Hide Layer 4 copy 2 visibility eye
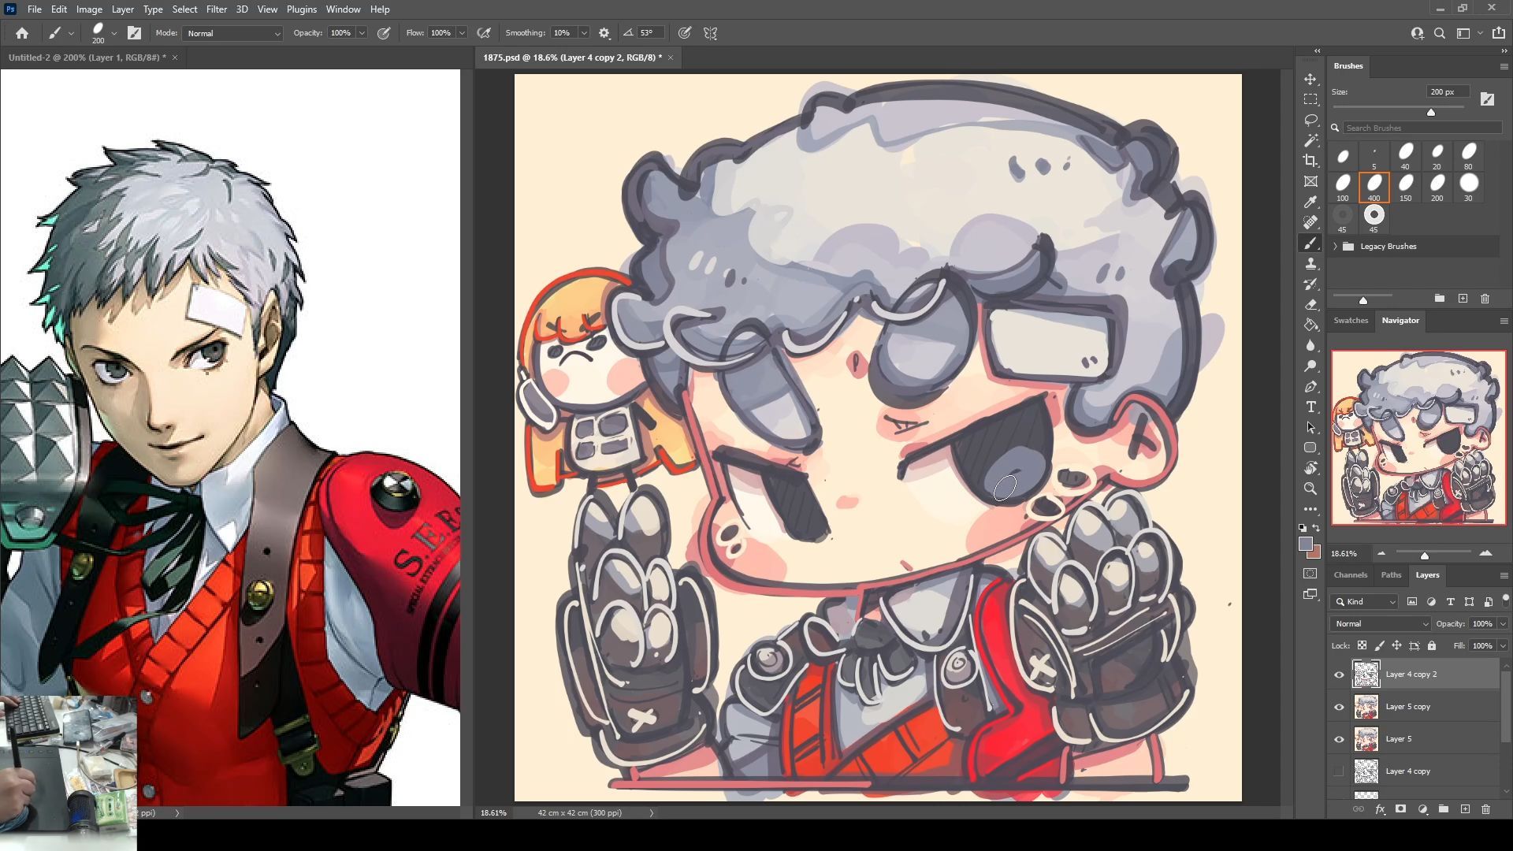 1339,674
